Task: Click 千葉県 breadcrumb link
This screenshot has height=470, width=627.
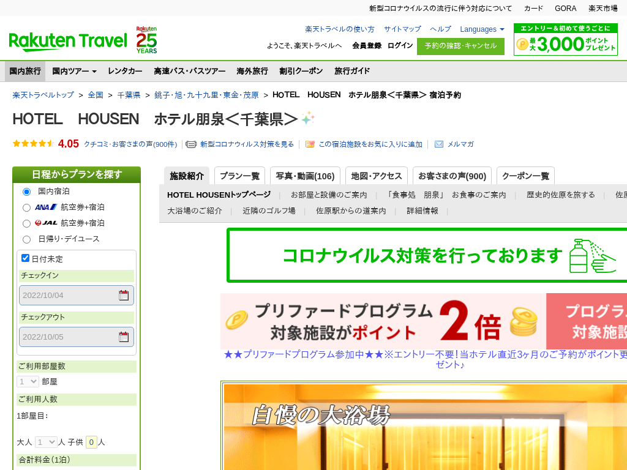Action: tap(129, 95)
